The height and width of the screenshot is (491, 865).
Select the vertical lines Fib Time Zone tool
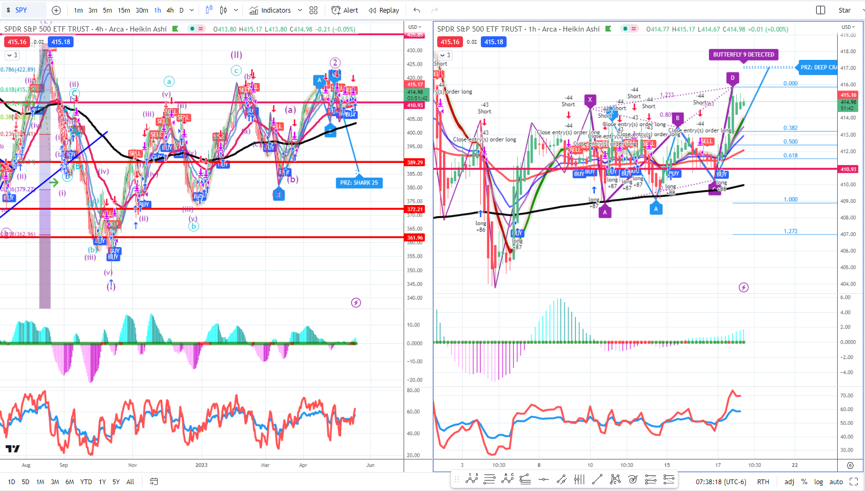click(579, 479)
